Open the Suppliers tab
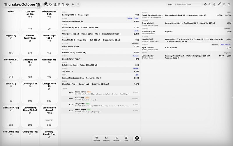This screenshot has height=146, width=233. [x=97, y=139]
